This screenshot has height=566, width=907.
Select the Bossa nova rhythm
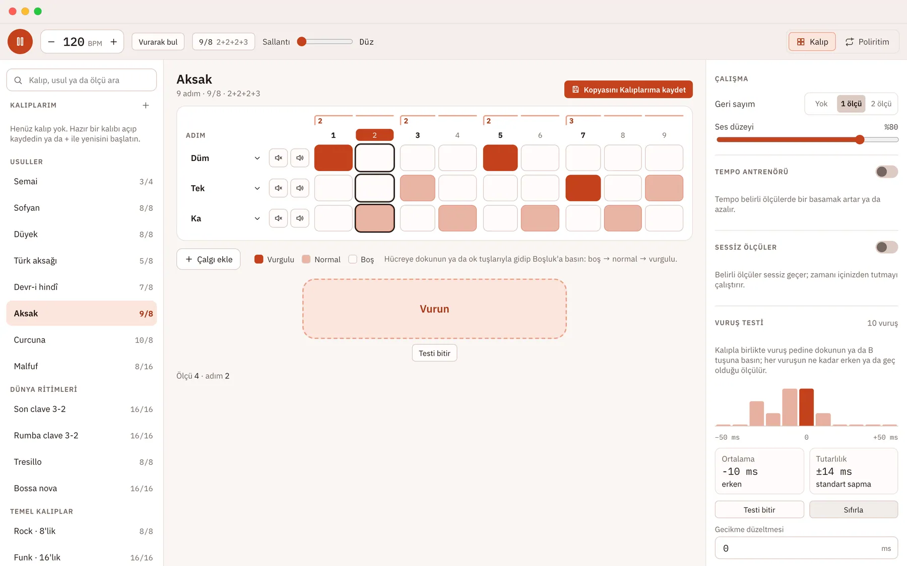coord(82,489)
